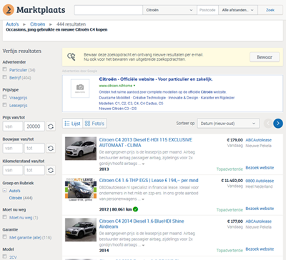Image resolution: width=286 pixels, height=260 pixels.
Task: Expand description of Citroen C4 2013 Diesel listing
Action: point(143,164)
